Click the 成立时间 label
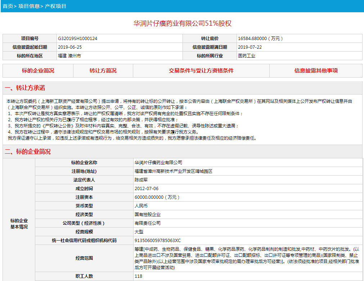Viewport: 364px width, 281px height. click(84, 188)
